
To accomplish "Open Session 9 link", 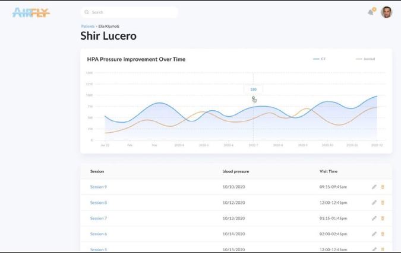I will click(x=99, y=187).
